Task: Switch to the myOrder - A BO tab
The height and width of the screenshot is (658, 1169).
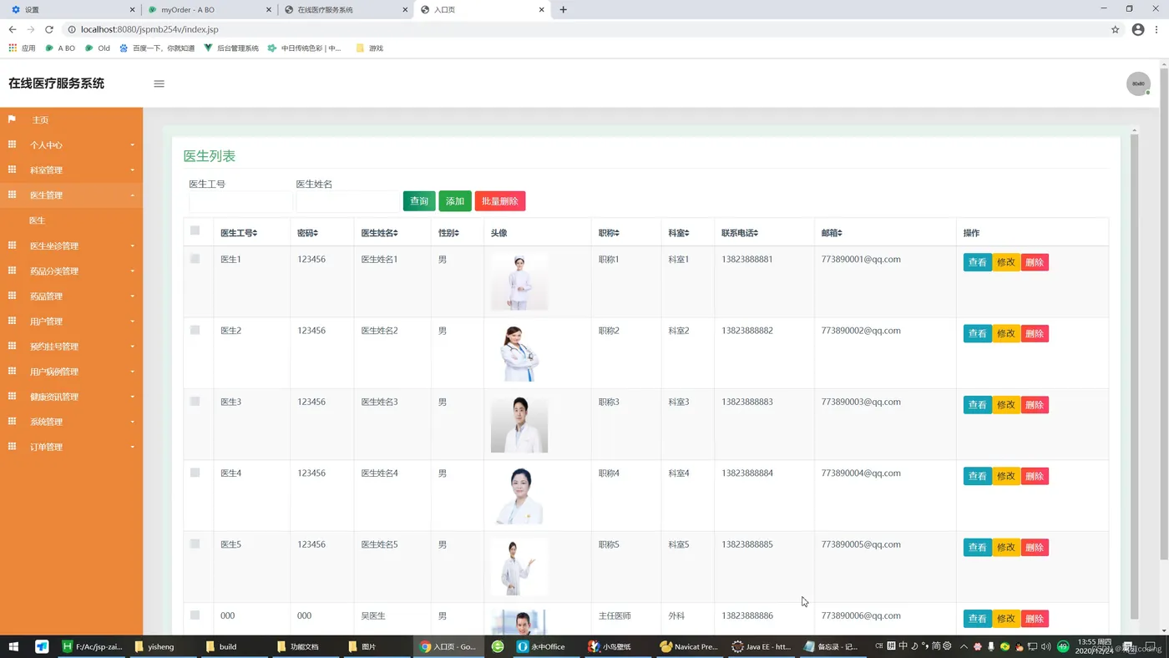Action: pyautogui.click(x=209, y=10)
